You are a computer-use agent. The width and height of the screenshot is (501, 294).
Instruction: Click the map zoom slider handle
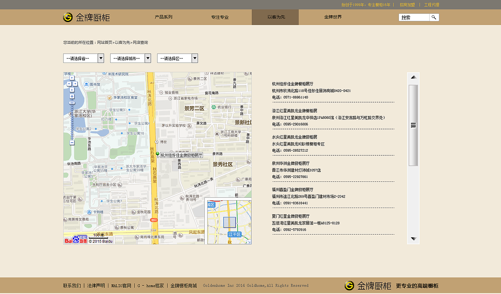pos(72,103)
